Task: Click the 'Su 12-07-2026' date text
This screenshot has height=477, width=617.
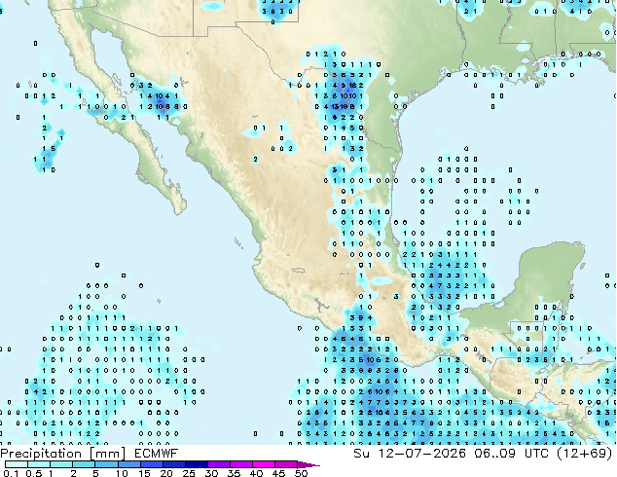Action: point(410,454)
